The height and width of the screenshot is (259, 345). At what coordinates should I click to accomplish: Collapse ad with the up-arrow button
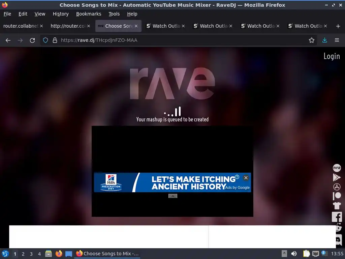[x=173, y=196]
